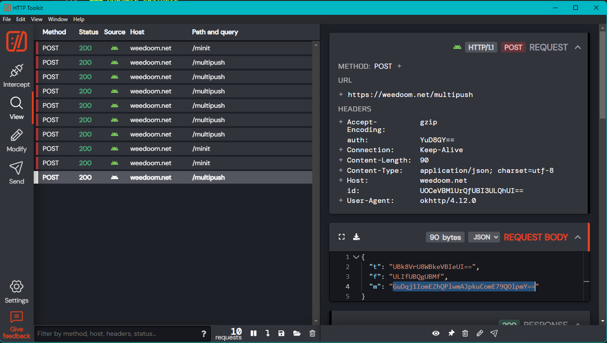Viewport: 607px width, 343px height.
Task: Expand request body to fullscreen
Action: pyautogui.click(x=342, y=237)
